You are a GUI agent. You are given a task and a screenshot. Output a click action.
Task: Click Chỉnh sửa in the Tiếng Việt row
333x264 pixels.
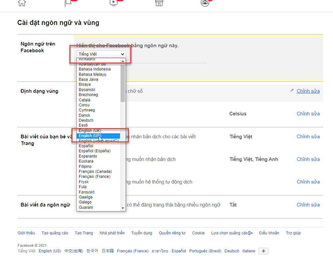pos(308,137)
